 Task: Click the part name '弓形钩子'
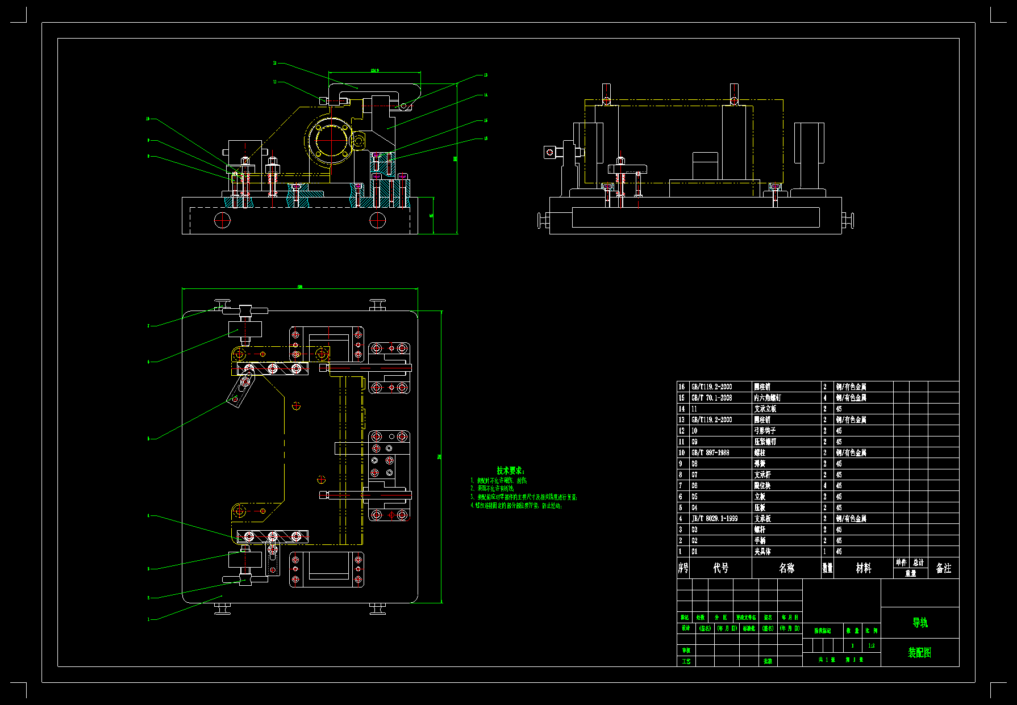pyautogui.click(x=765, y=431)
